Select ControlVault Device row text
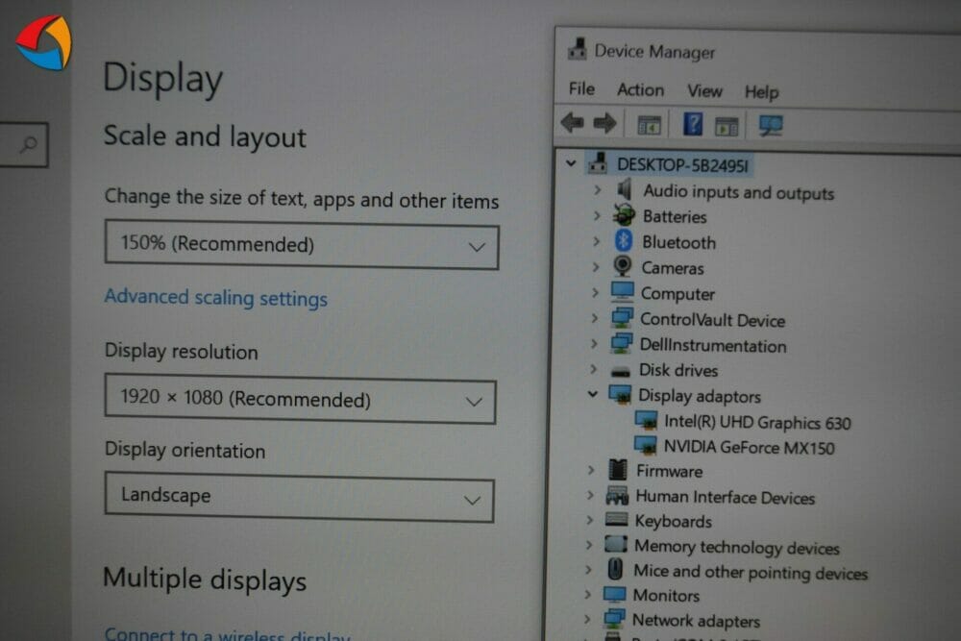The width and height of the screenshot is (961, 641). [x=713, y=320]
